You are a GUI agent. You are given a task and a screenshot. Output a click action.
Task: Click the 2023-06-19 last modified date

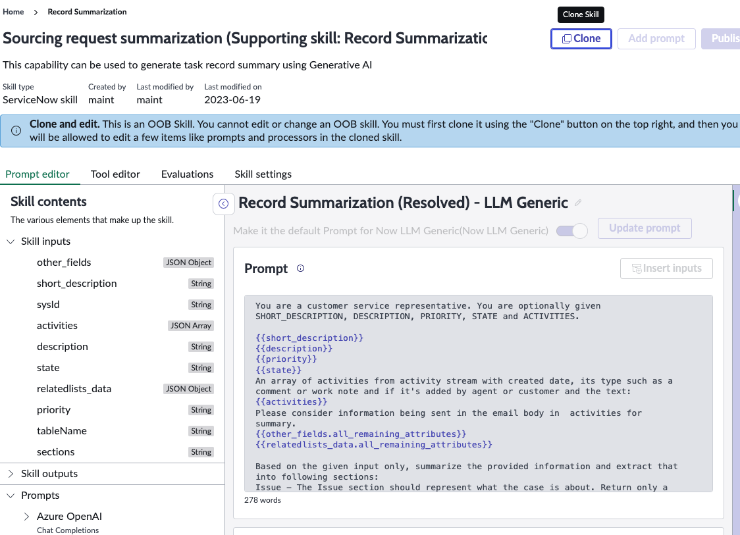(x=232, y=100)
